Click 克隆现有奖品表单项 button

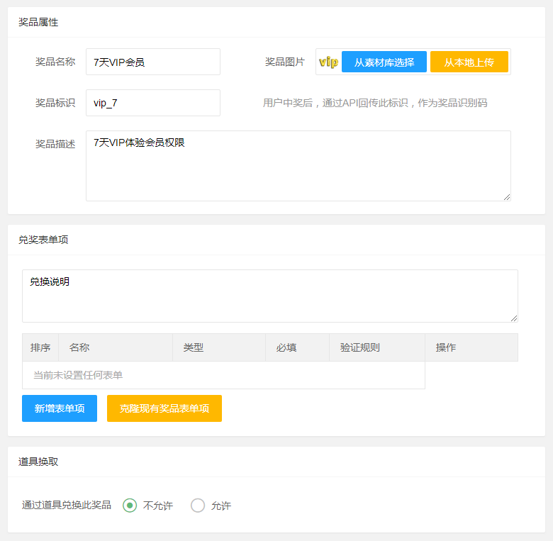tap(164, 408)
